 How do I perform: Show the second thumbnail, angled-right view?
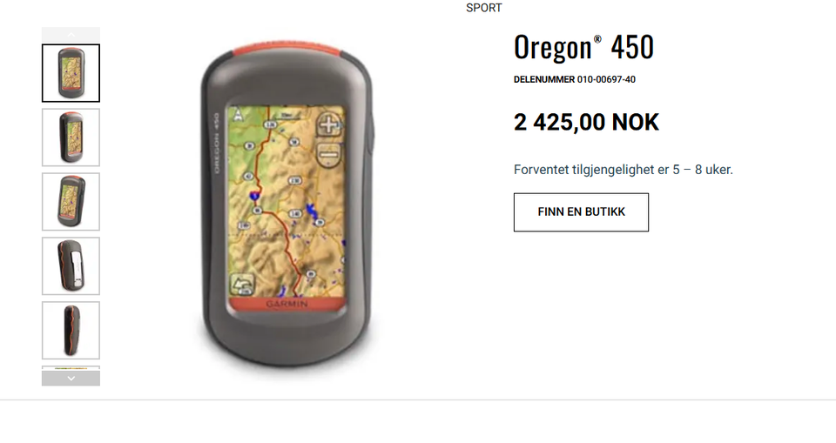71,138
